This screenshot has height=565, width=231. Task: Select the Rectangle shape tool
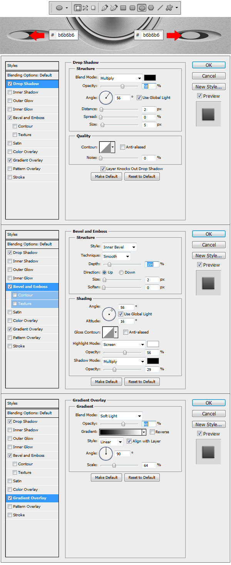tap(123, 7)
